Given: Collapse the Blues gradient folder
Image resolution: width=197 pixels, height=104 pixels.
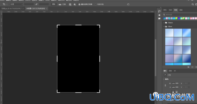Looking at the screenshot, I should [164, 26].
